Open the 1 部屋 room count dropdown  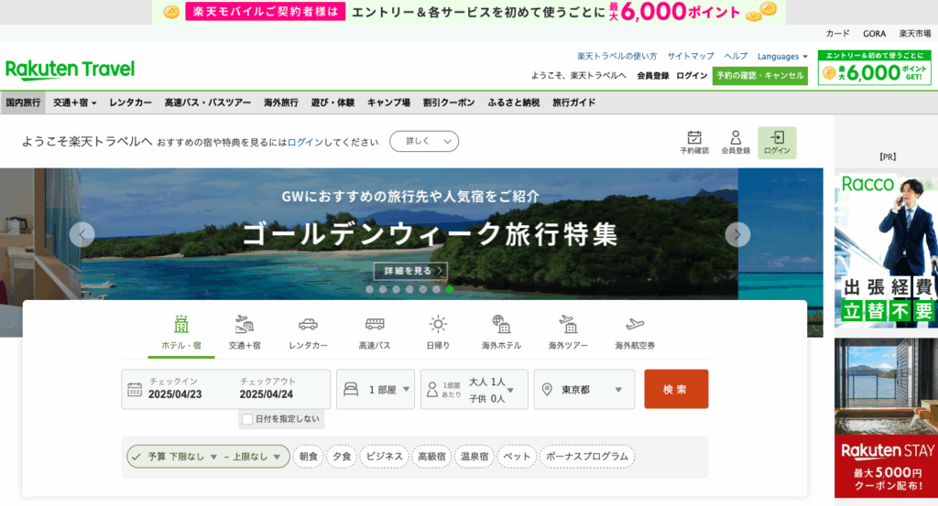click(376, 390)
